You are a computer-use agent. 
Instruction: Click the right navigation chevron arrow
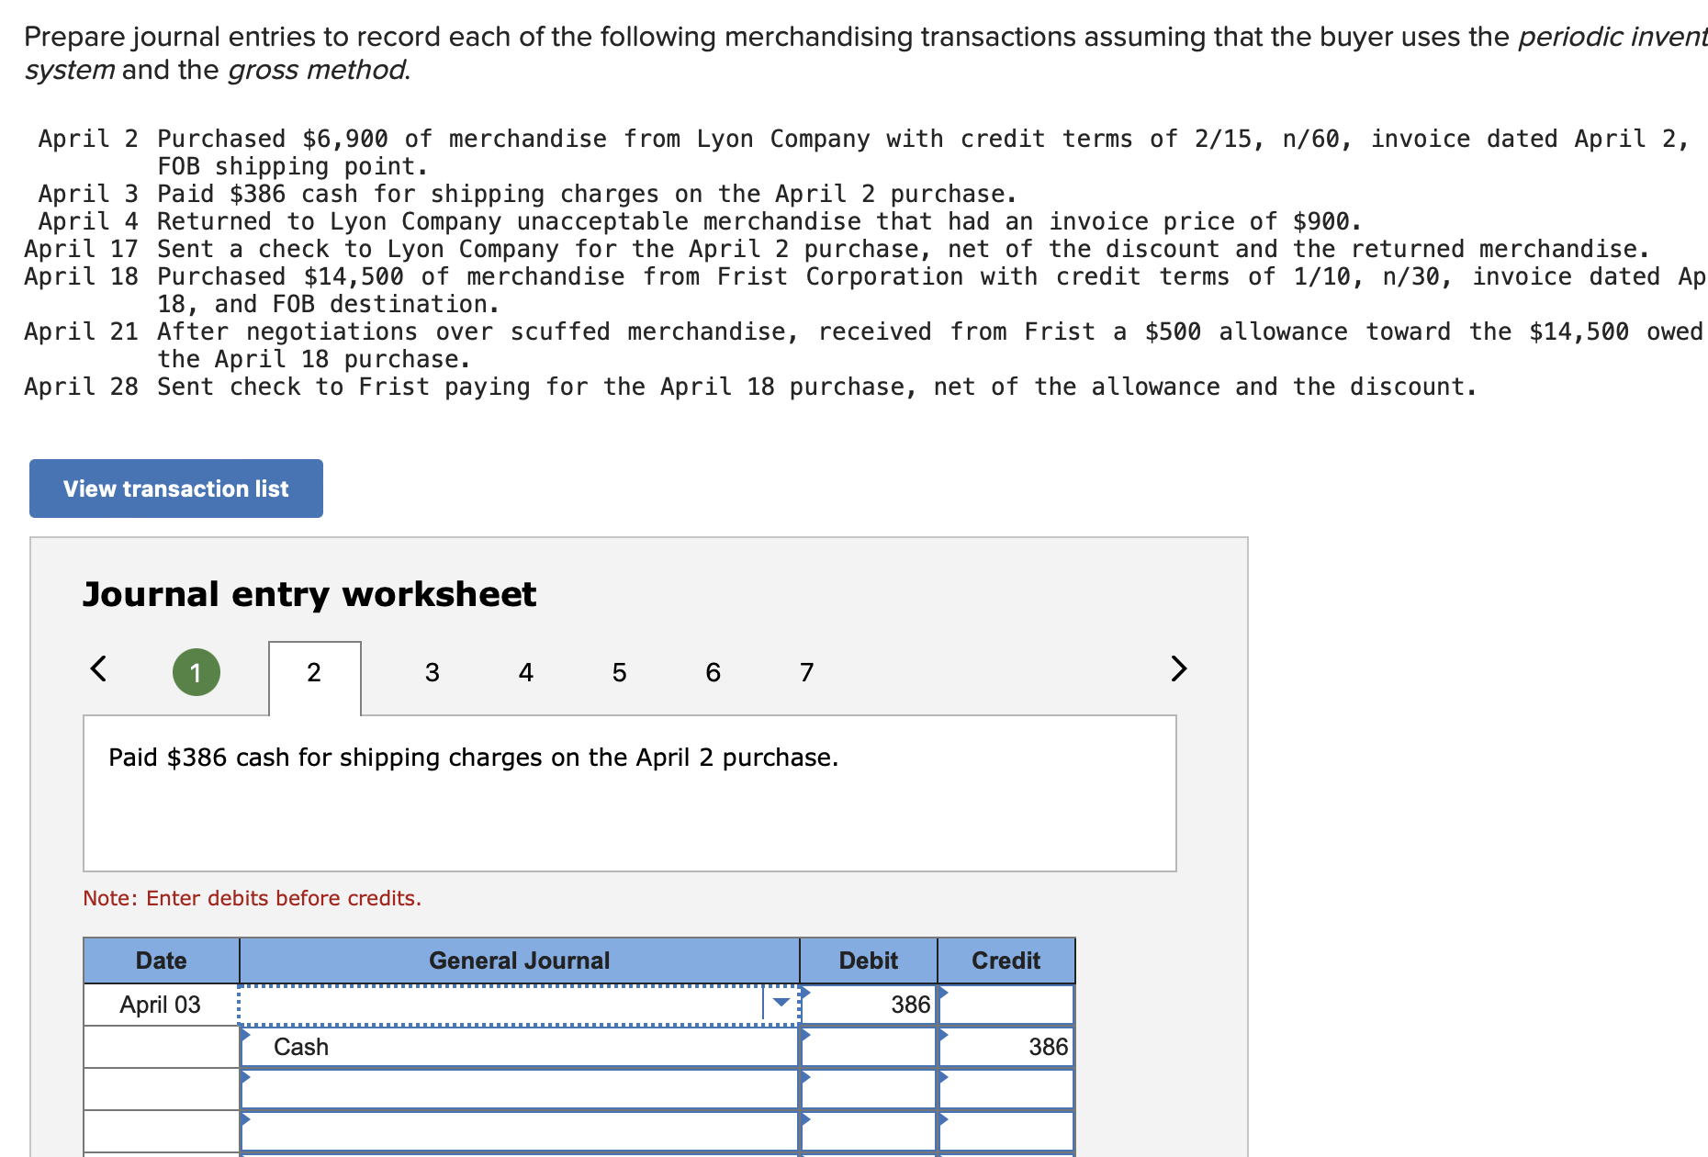tap(1179, 670)
